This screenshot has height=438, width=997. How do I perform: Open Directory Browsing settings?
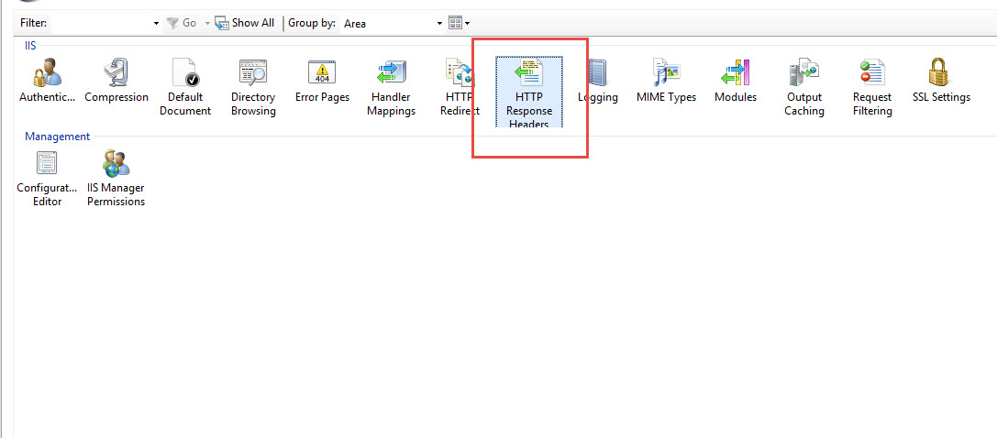[x=253, y=74]
